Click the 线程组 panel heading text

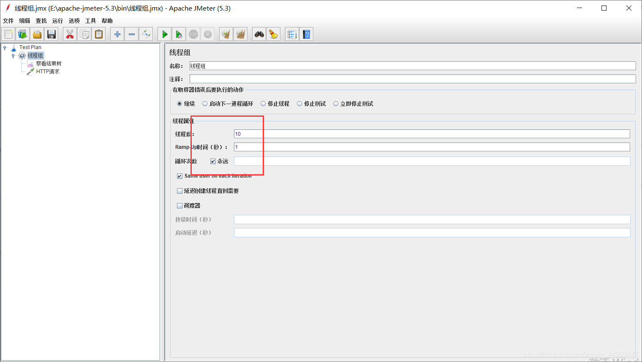point(180,52)
